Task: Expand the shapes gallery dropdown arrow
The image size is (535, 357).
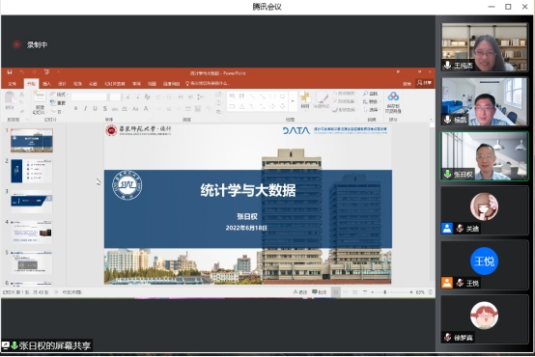Action: click(x=293, y=101)
